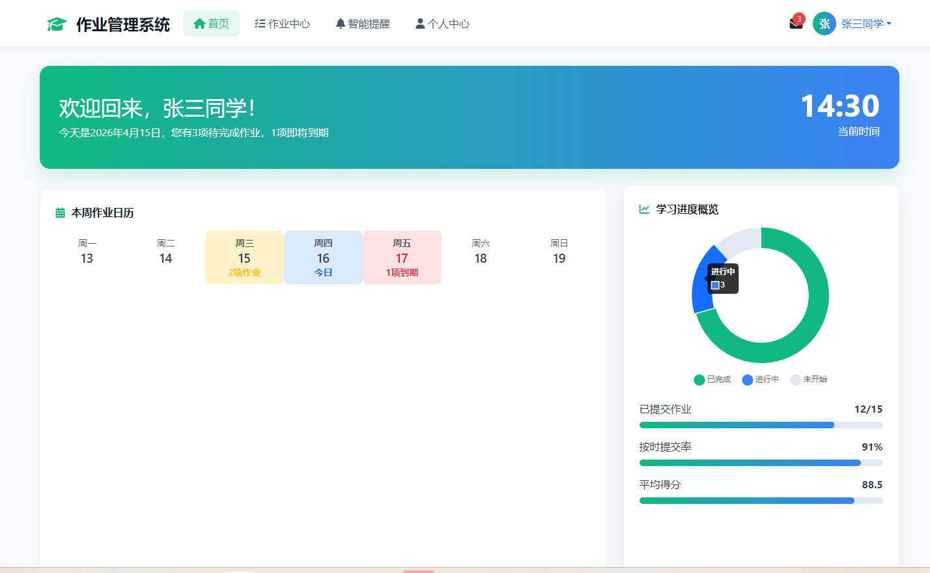Toggle the 未开始 legend item
The height and width of the screenshot is (573, 930).
click(x=809, y=379)
